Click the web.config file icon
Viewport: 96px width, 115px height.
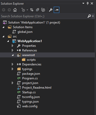(x=19, y=106)
